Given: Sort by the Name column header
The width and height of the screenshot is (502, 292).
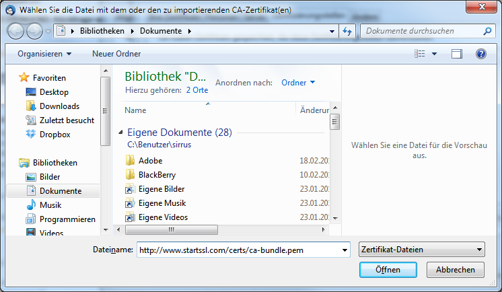Looking at the screenshot, I should (x=207, y=110).
